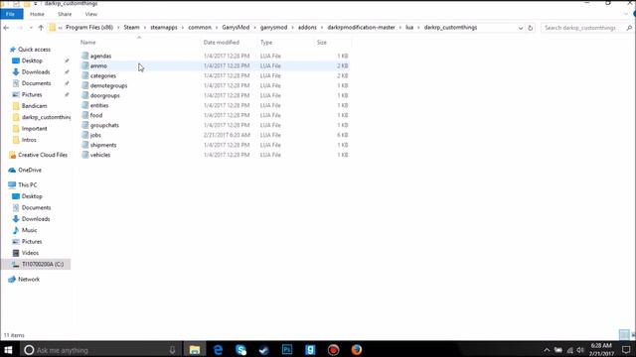Open Quick access in navigation pane
Image resolution: width=636 pixels, height=357 pixels.
34,50
